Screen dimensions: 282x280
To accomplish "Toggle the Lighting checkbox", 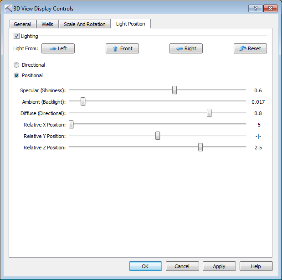I will (17, 36).
